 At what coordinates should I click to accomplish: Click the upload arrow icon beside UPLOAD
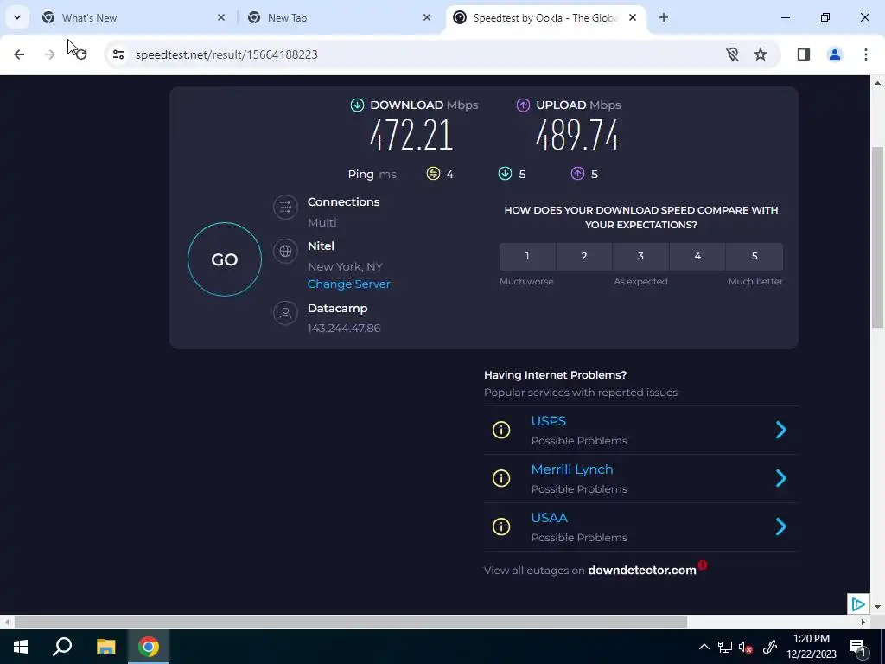[523, 105]
